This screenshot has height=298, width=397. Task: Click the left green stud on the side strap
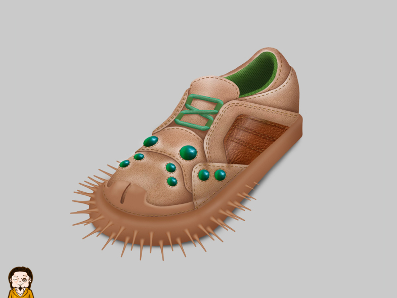click(x=204, y=175)
